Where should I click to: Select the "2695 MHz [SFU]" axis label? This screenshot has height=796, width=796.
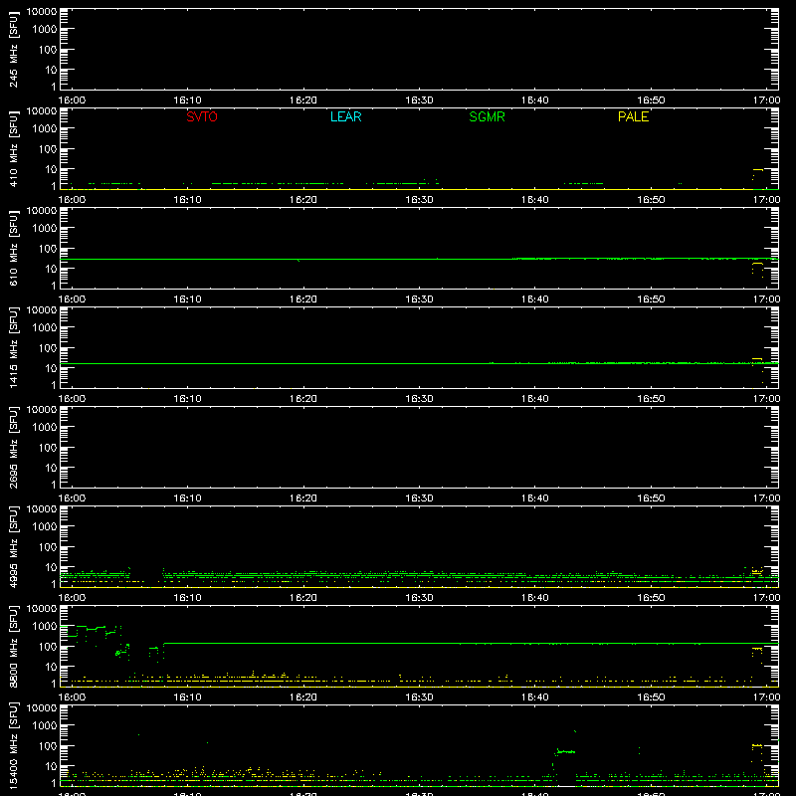pos(13,447)
